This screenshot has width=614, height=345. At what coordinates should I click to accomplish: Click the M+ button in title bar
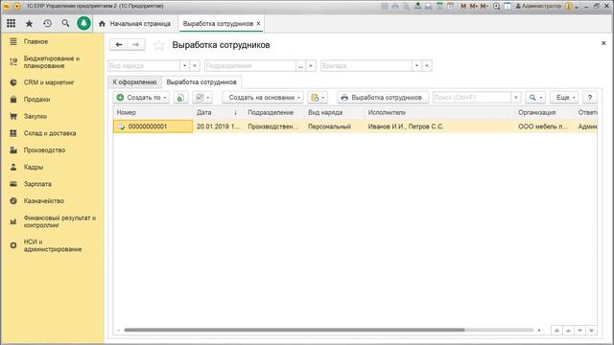pos(474,7)
